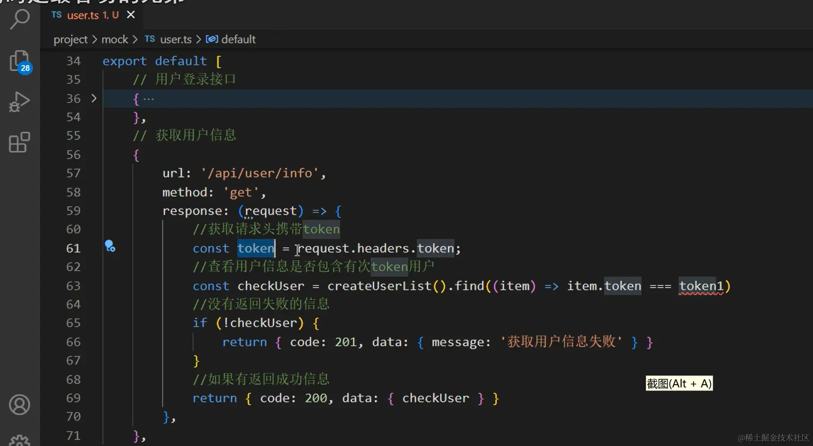The image size is (813, 446).
Task: Click the !checkUser condition on line 65
Action: click(260, 323)
